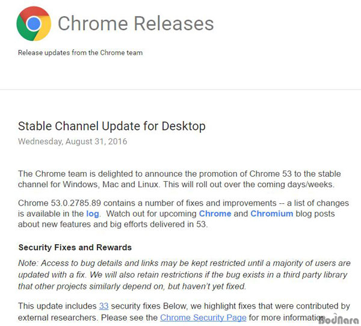This screenshot has width=361, height=326.
Task: Click the 'Windows, Mac and Linux' text
Action: (111, 185)
